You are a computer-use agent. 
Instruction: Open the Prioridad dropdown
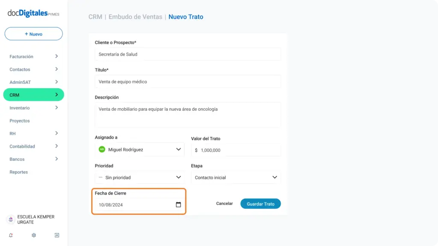(140, 178)
